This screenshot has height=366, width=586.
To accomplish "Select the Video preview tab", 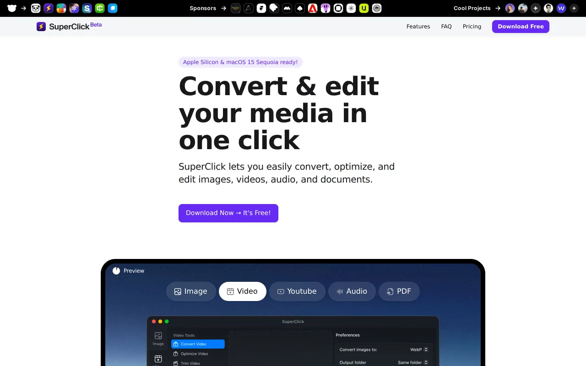I will click(243, 291).
